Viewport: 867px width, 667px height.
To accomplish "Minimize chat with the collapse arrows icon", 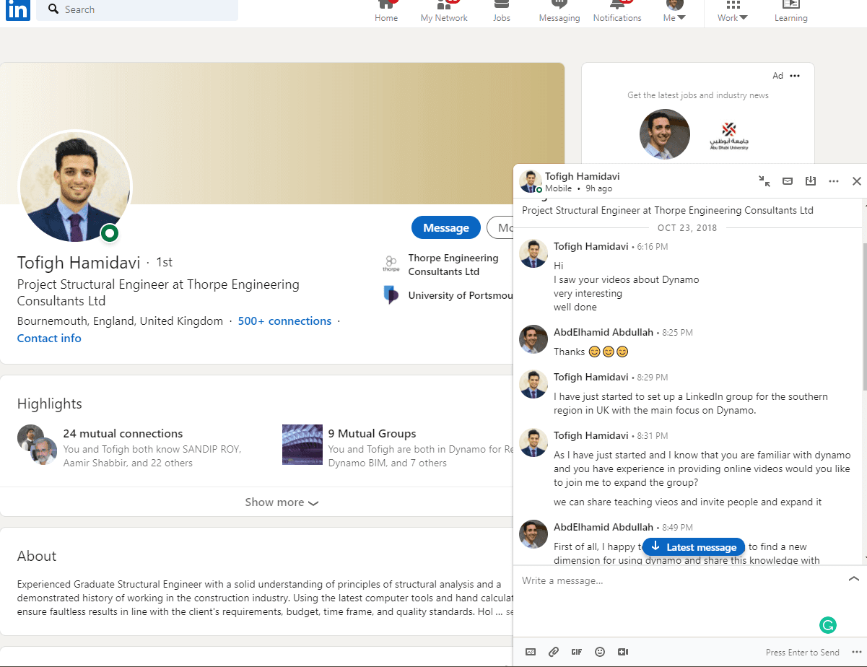I will tap(764, 181).
